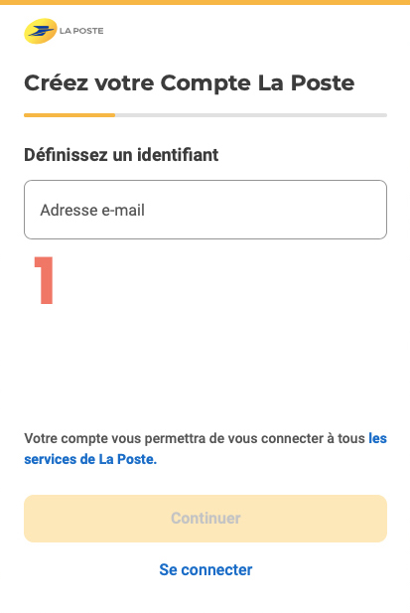Click the blue word les ending the first sentence line

coord(377,438)
